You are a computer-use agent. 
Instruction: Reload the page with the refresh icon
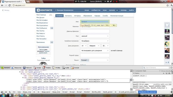[x=10, y=5]
